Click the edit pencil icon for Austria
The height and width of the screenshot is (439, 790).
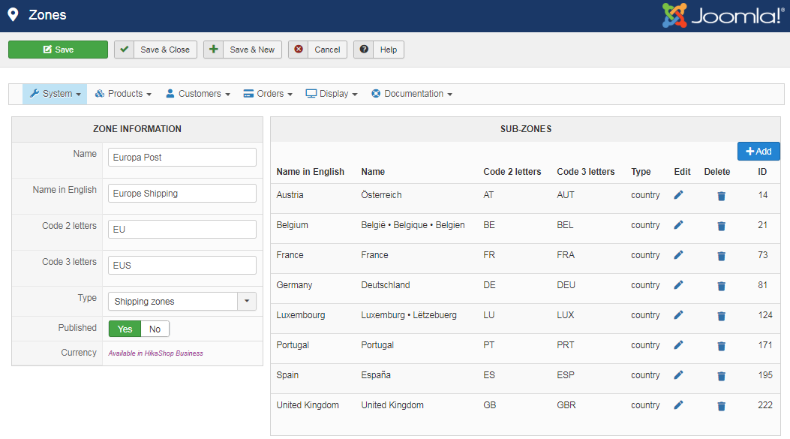pyautogui.click(x=678, y=195)
